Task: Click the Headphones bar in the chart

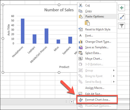Action: (x=23, y=31)
